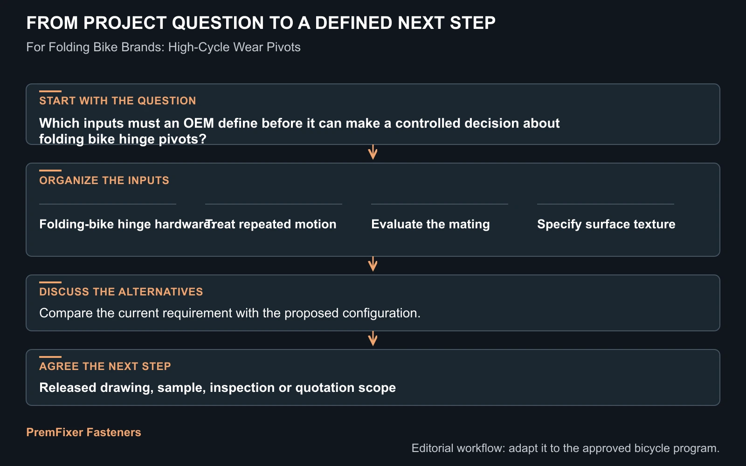Choose the Specify surface texture item

(606, 224)
